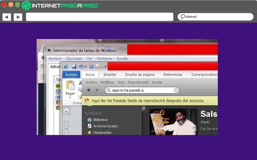Select the first Chrome task in Task Manager
Screen dimensions: 257x160
point(58,102)
